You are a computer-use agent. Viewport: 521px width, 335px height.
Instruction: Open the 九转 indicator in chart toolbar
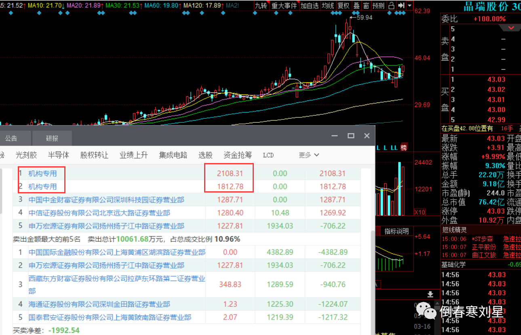[x=261, y=6]
